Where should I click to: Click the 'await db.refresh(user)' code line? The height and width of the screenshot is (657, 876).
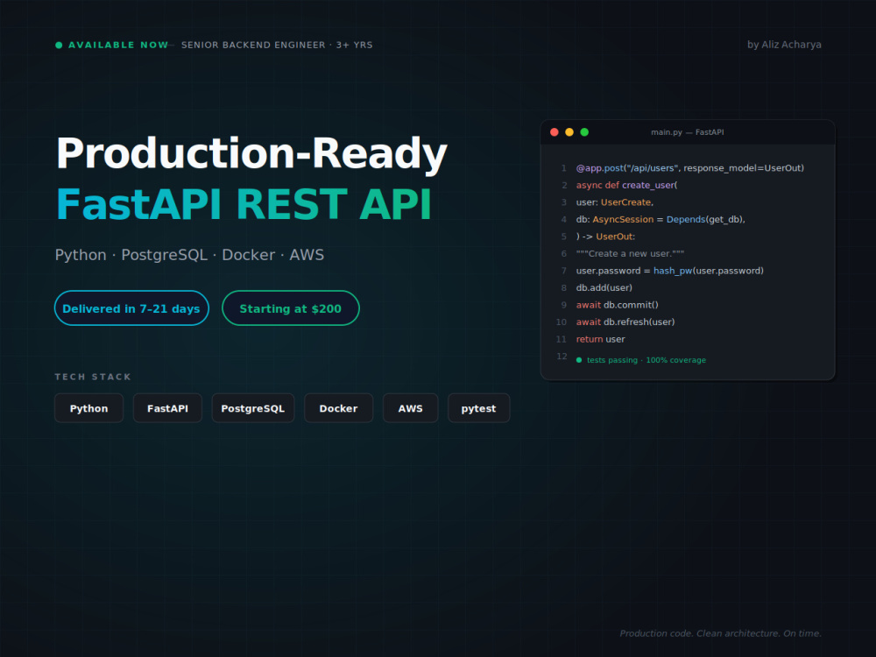click(x=625, y=322)
